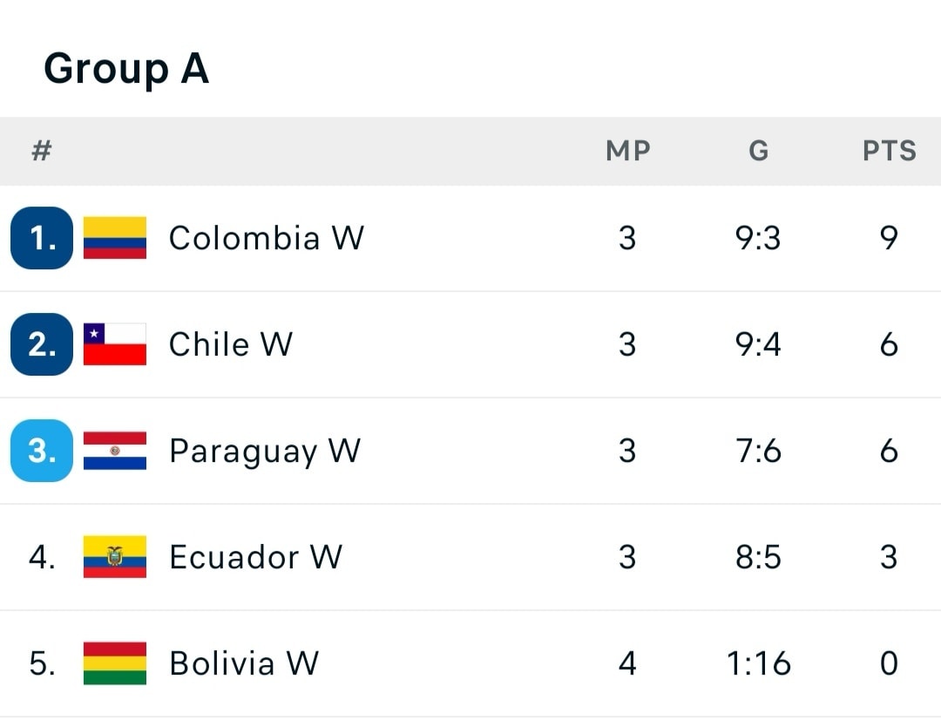Click the dark blue rank 1 badge

click(x=42, y=238)
